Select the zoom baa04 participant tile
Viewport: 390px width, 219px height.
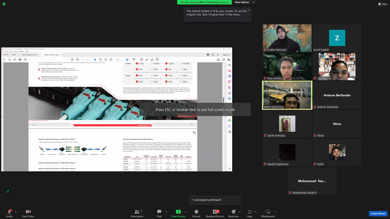(337, 38)
